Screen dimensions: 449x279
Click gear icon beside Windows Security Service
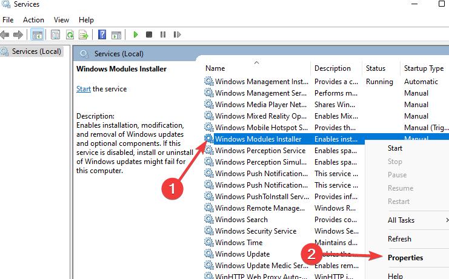209,231
